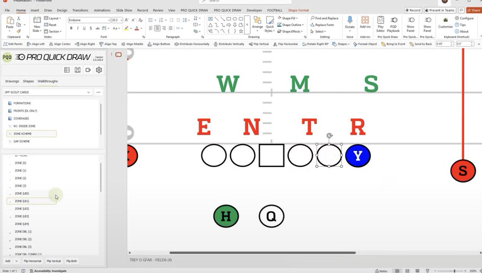Open the Shape Outline dropdown
This screenshot has height=273, width=482.
pos(291,25)
